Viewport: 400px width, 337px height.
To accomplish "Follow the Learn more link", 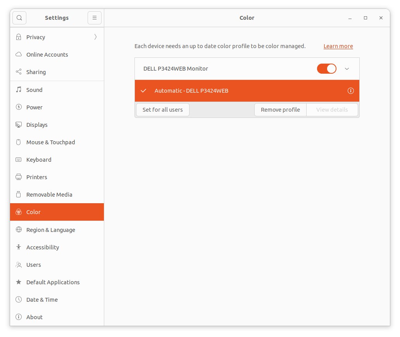I will pyautogui.click(x=338, y=46).
